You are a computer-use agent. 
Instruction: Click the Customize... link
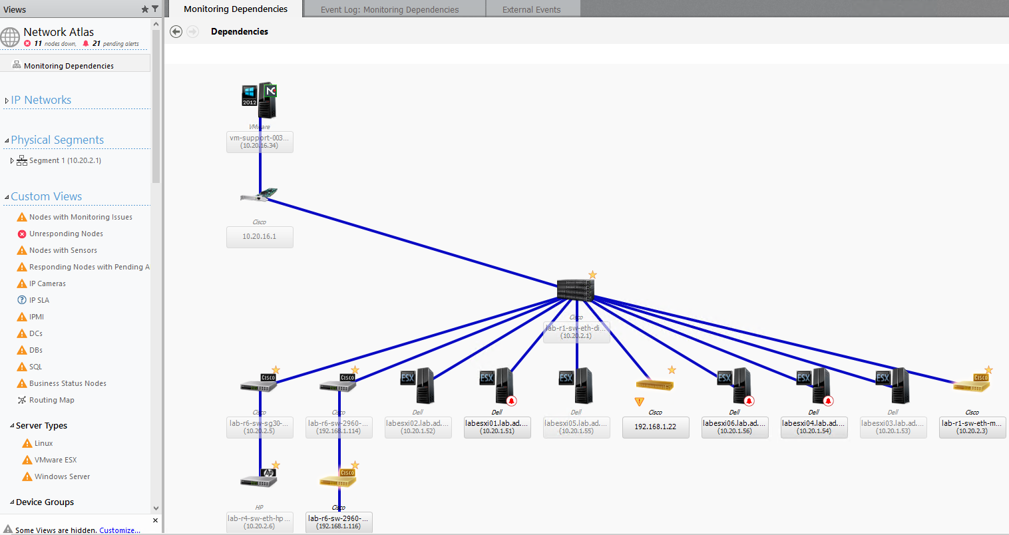120,530
